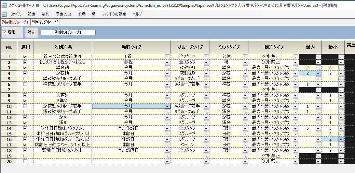The image size is (355, 173).
Task: Open 最小 dropdown for row 16
Action: [x=341, y=139]
